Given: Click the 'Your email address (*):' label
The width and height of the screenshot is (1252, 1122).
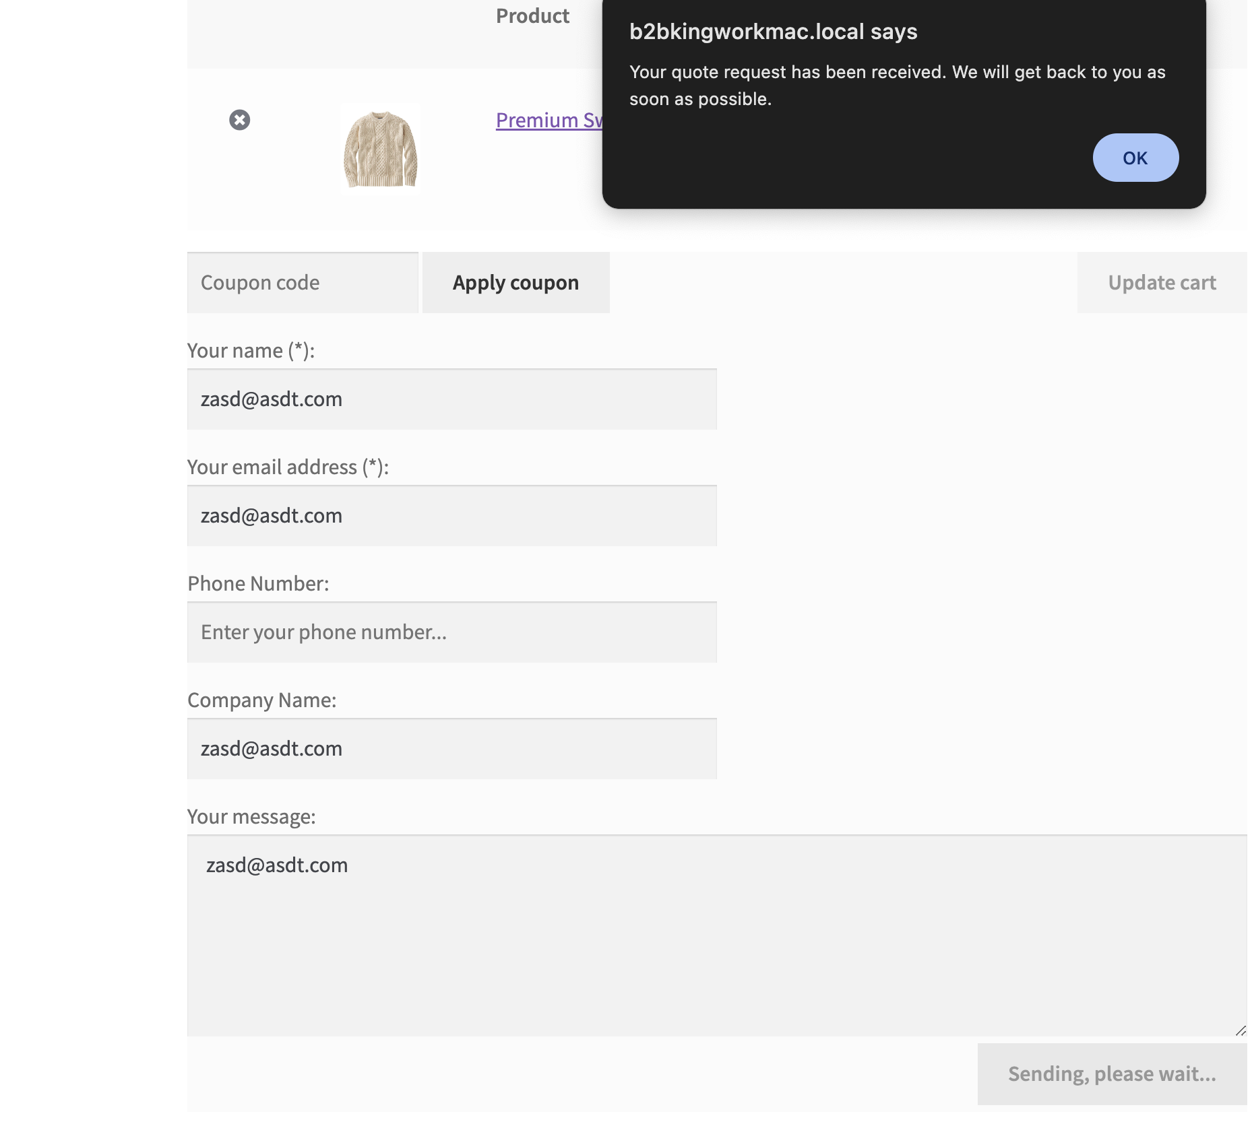Looking at the screenshot, I should coord(288,467).
